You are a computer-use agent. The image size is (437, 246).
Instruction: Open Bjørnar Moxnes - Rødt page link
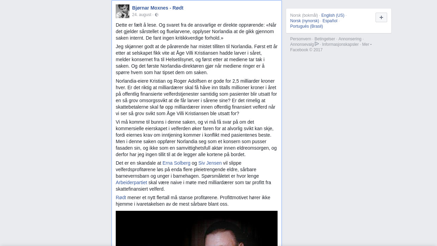158,8
